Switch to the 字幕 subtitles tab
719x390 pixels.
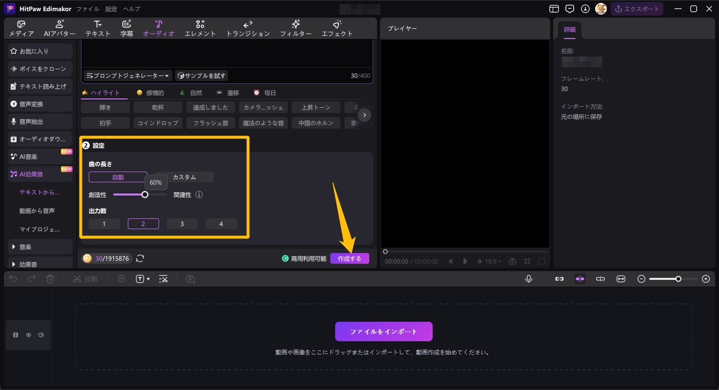point(127,29)
